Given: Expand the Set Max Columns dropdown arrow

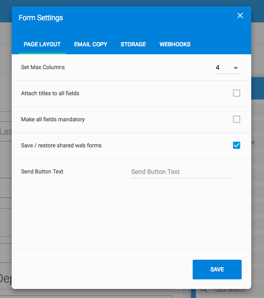Looking at the screenshot, I should [236, 68].
